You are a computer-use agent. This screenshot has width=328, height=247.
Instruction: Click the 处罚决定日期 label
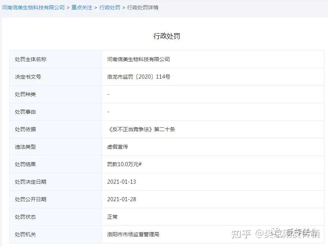31,182
